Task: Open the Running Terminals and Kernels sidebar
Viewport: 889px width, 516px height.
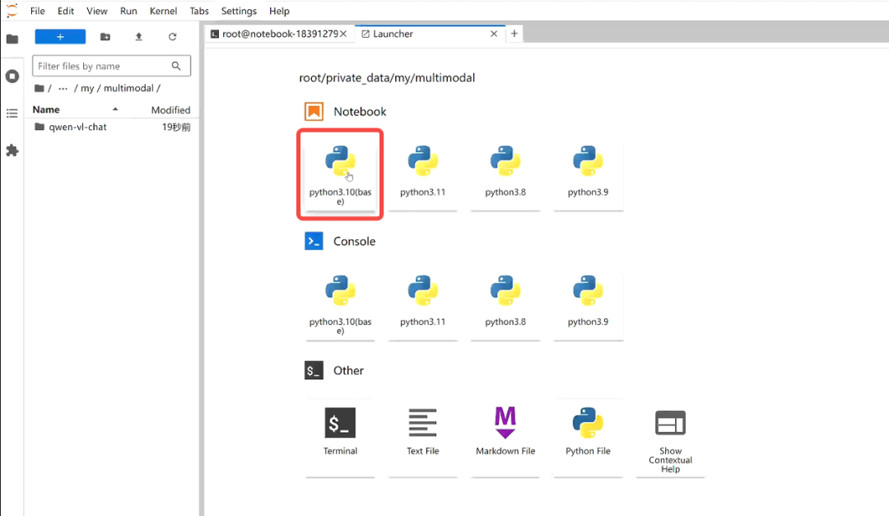Action: click(12, 76)
